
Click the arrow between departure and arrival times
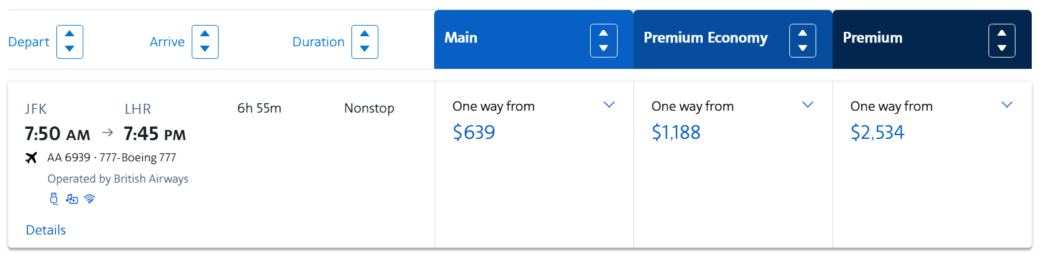point(108,133)
